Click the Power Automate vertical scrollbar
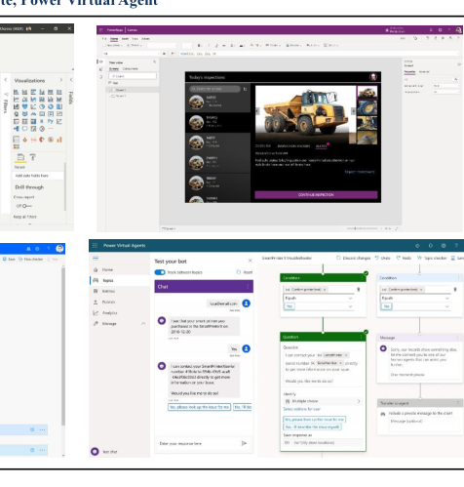The height and width of the screenshot is (487, 464). tap(63, 346)
